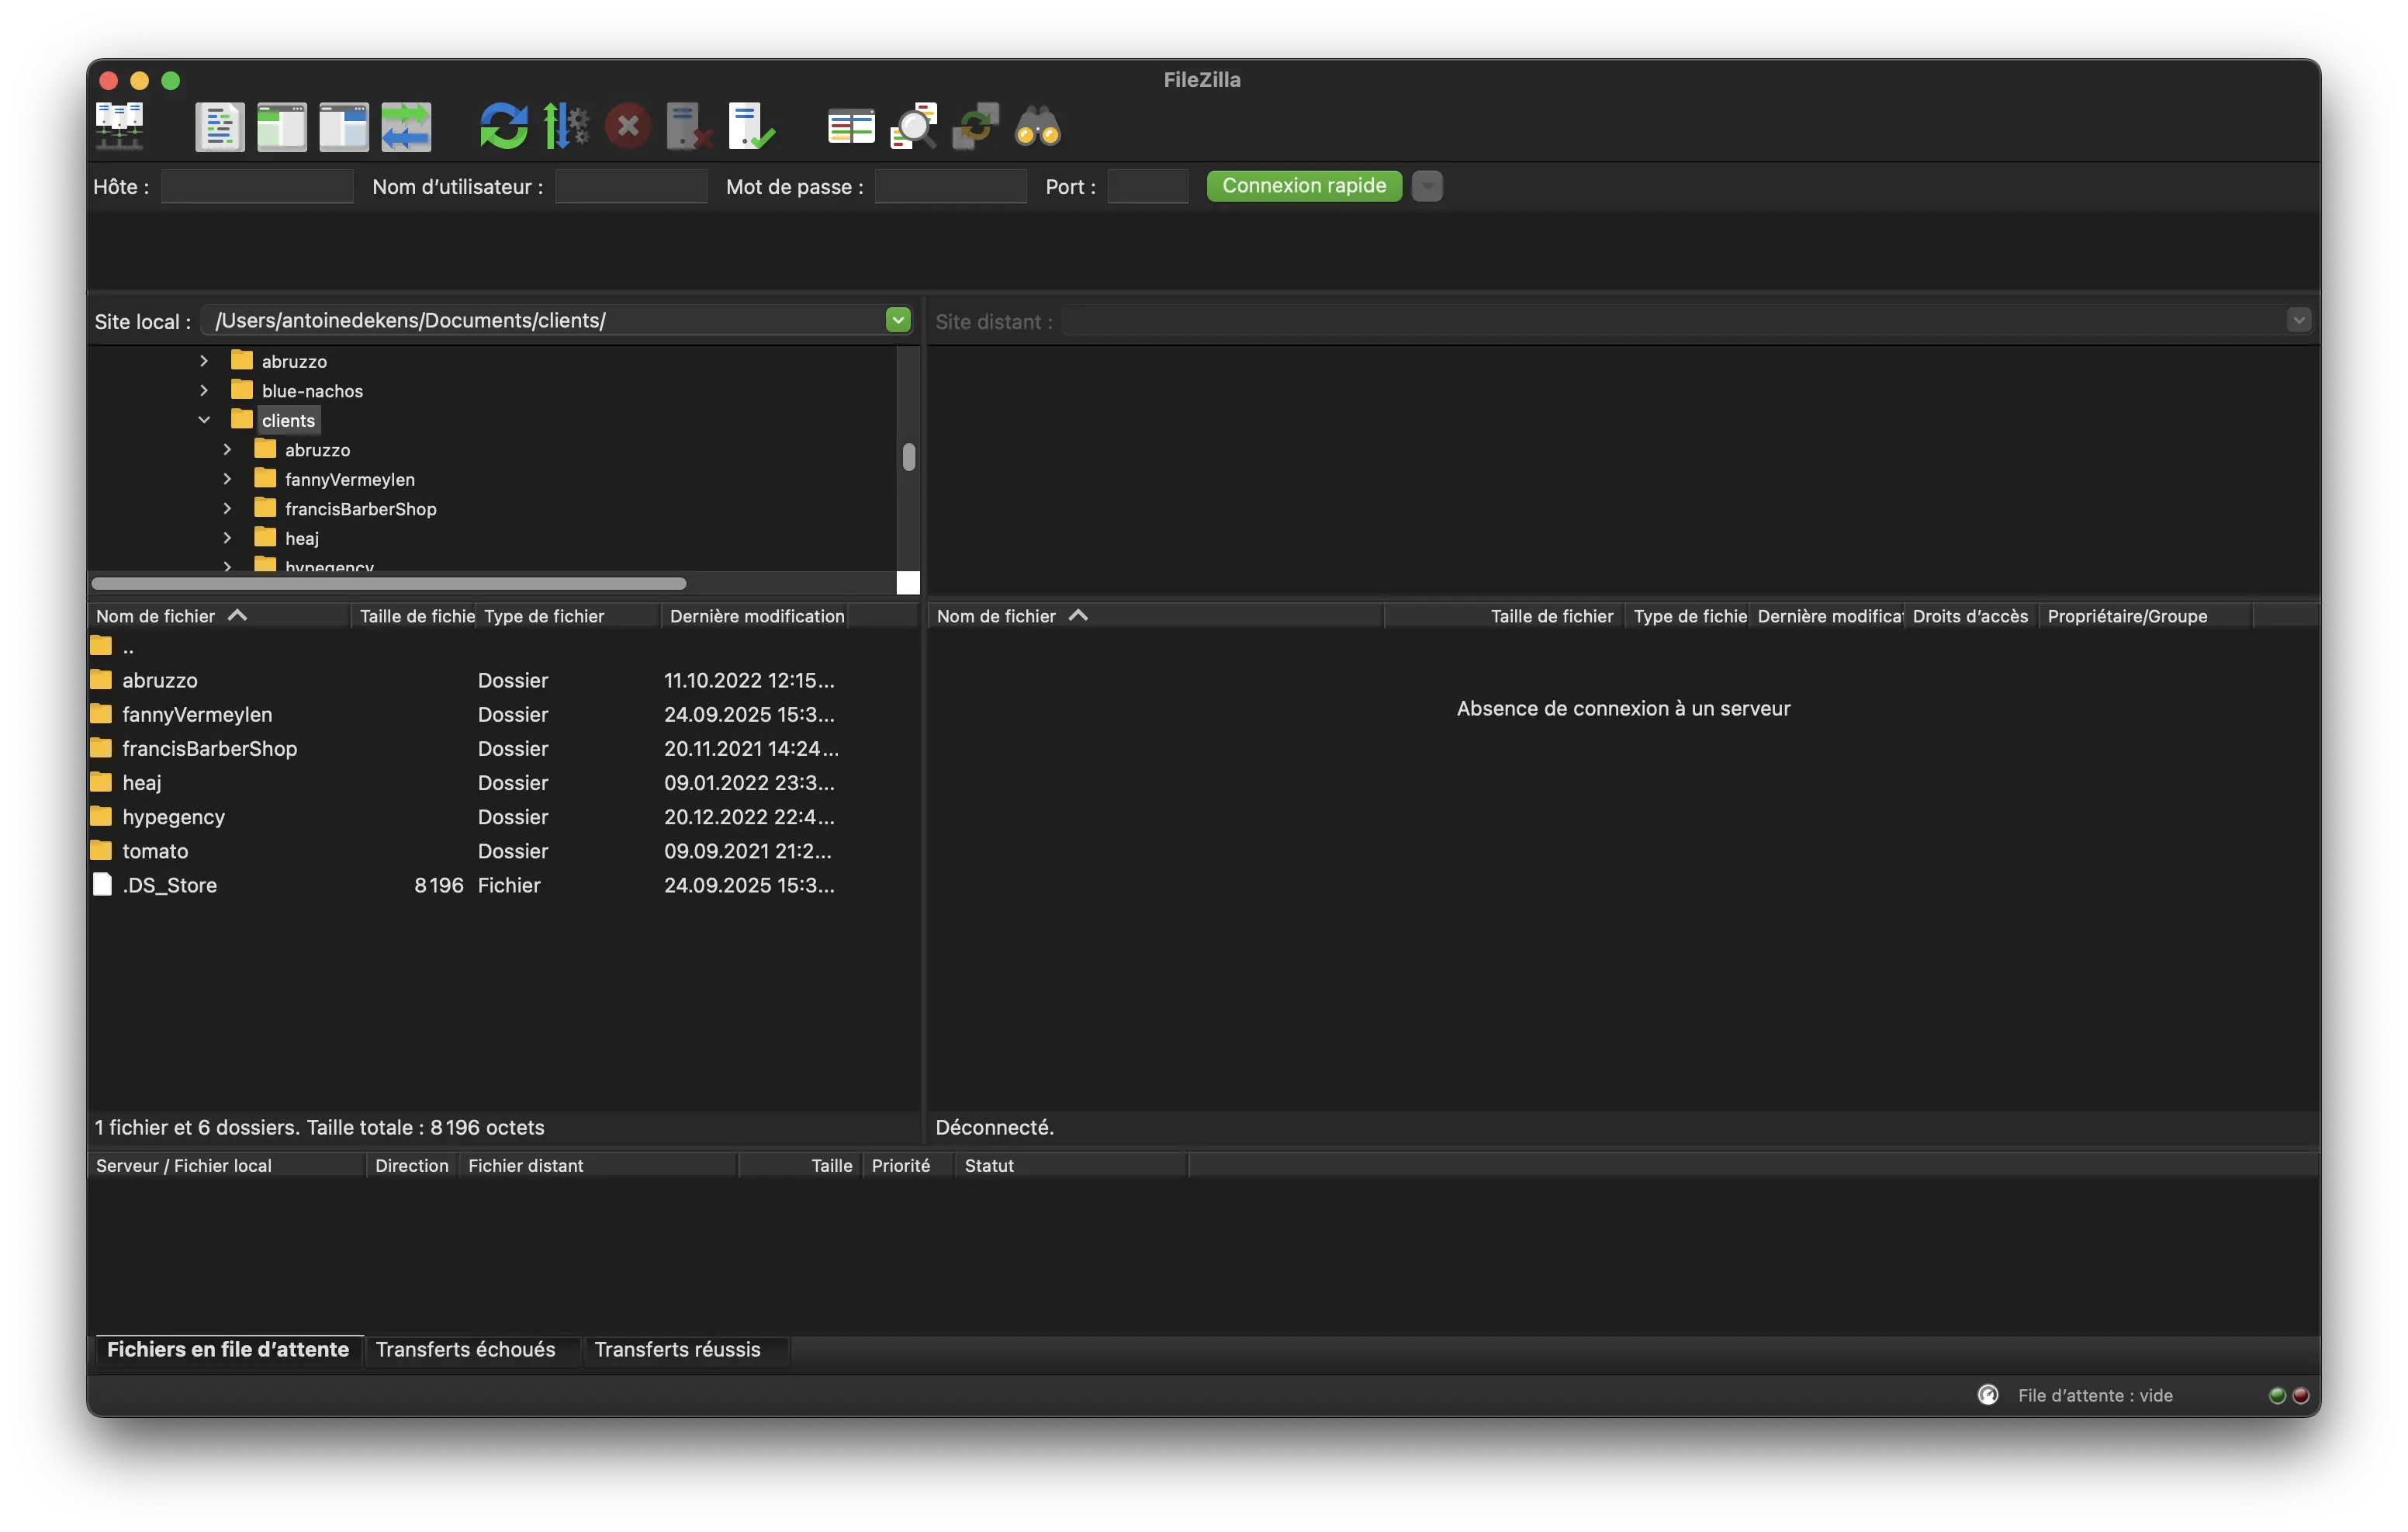Open directory comparison icon
This screenshot has width=2408, height=1532.
tap(851, 127)
